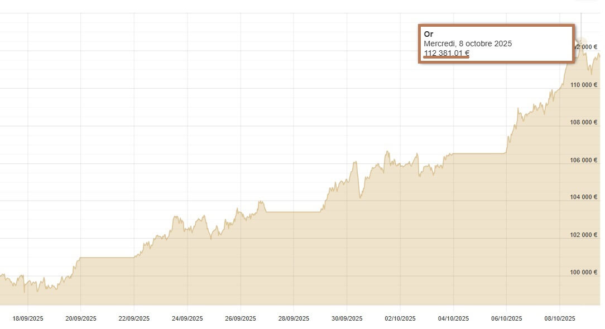This screenshot has height=329, width=605.
Task: Click the 102 000 € y-axis label
Action: point(584,235)
